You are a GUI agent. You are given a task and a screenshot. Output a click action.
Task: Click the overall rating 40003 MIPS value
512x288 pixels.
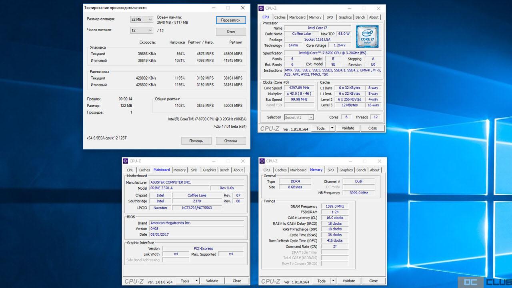tap(233, 106)
